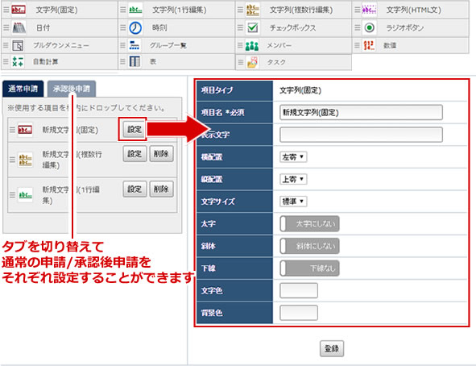The width and height of the screenshot is (476, 366).
Task: Select the 表 table icon
Action: point(135,61)
